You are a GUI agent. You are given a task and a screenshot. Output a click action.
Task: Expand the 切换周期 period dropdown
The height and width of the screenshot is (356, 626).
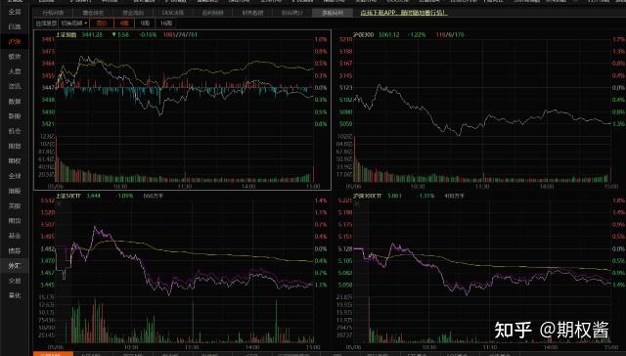point(74,23)
